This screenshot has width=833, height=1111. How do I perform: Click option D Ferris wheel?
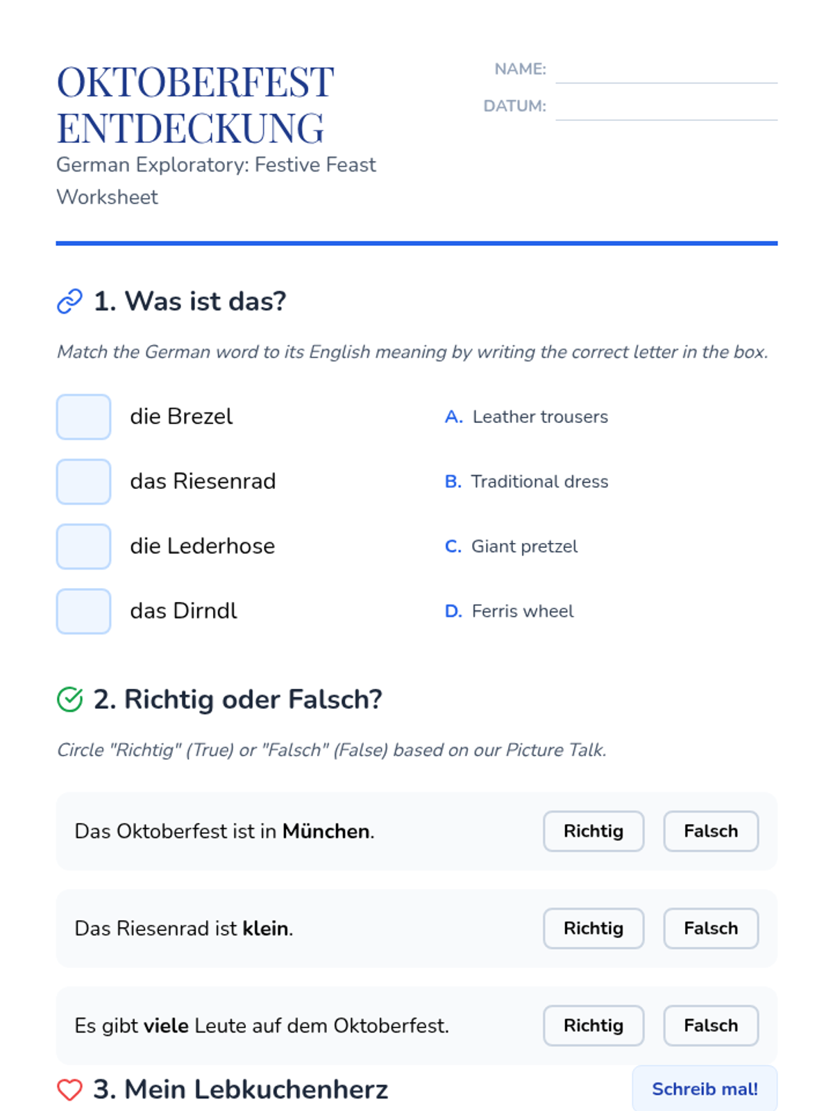click(510, 611)
